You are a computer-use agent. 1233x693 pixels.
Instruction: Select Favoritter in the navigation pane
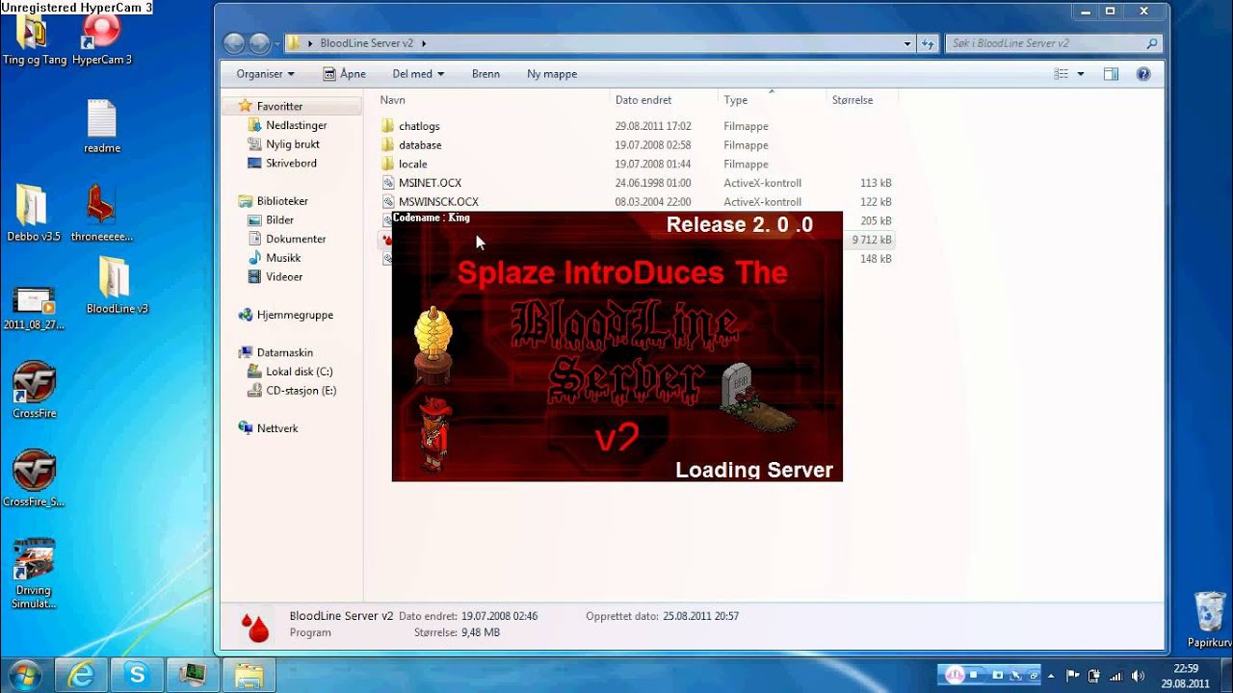(279, 107)
